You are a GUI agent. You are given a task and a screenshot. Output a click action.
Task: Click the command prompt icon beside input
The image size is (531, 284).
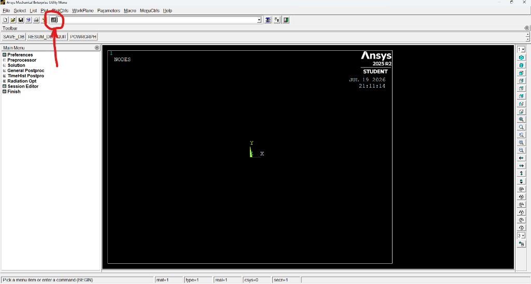tap(53, 20)
